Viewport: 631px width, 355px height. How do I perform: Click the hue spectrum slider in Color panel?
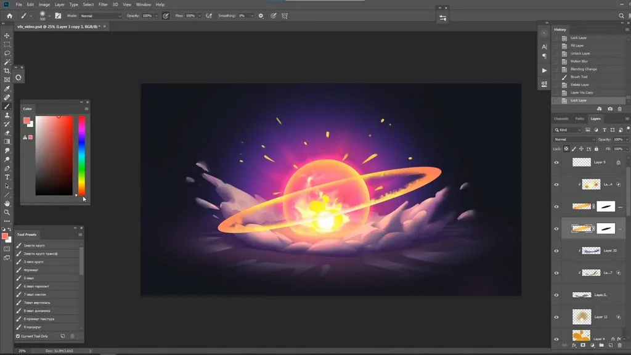[x=82, y=155]
